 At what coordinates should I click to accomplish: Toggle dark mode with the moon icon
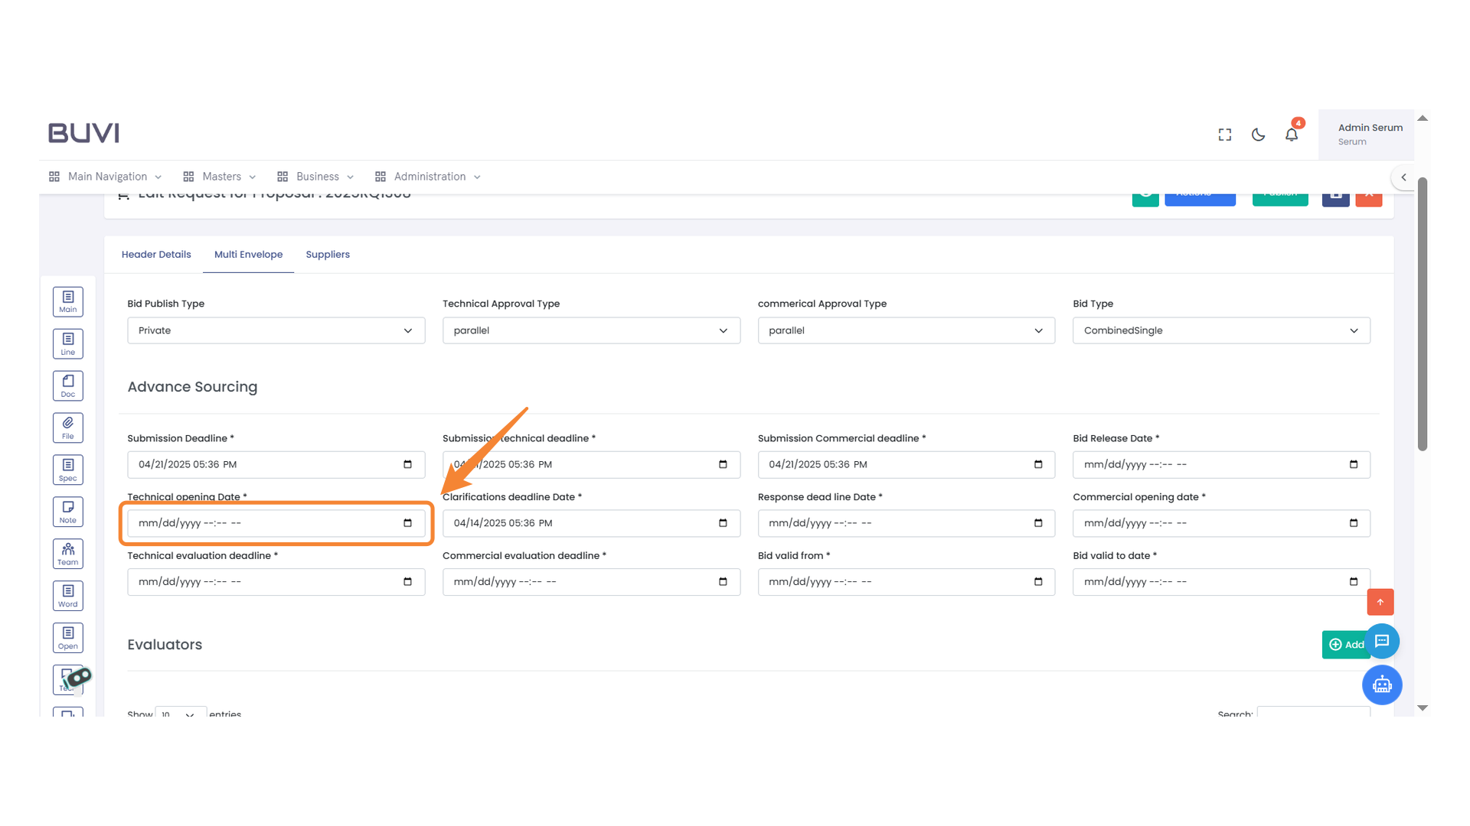pyautogui.click(x=1258, y=134)
